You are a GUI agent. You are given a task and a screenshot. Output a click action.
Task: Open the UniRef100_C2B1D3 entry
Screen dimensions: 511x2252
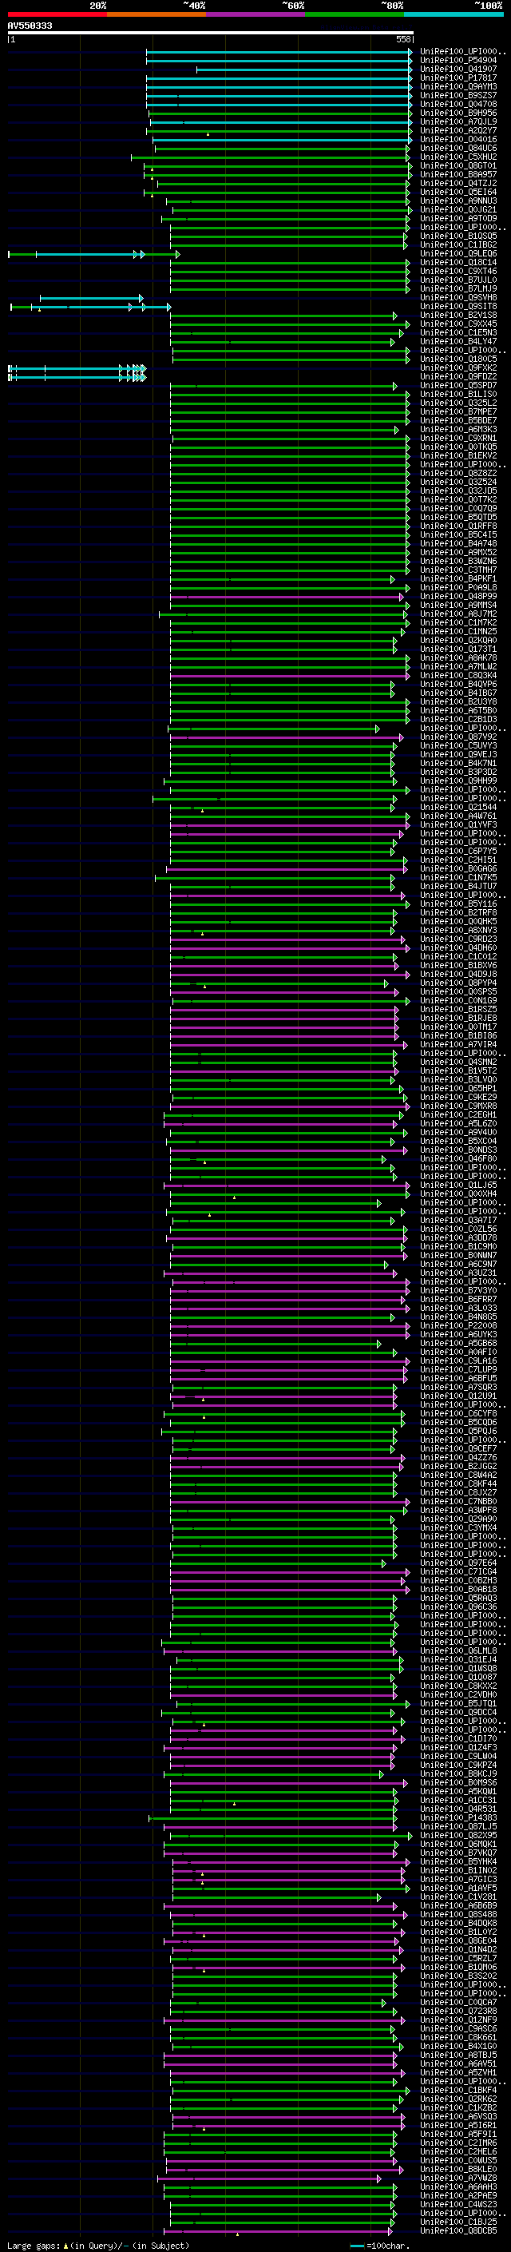click(x=458, y=720)
